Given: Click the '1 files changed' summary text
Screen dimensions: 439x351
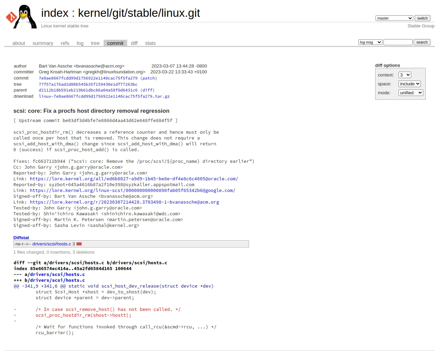Looking at the screenshot, I should pyautogui.click(x=54, y=252).
